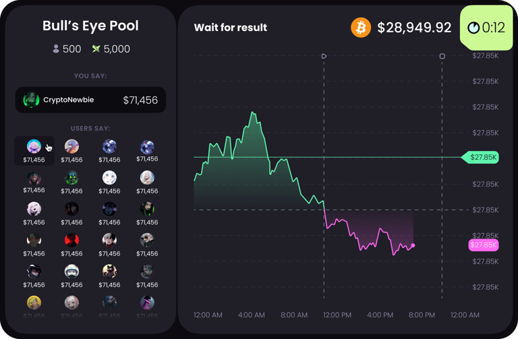
Task: Click the CryptoNewbie $71,456 prediction row
Action: tap(90, 100)
